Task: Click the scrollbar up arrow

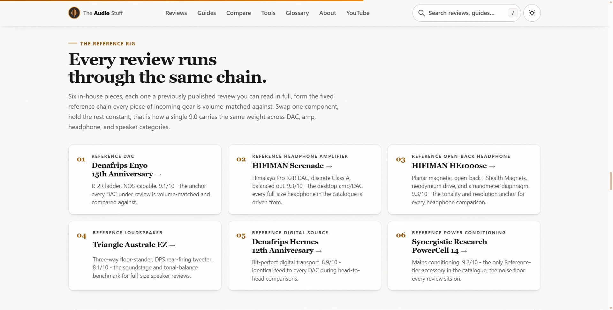Action: point(611,2)
